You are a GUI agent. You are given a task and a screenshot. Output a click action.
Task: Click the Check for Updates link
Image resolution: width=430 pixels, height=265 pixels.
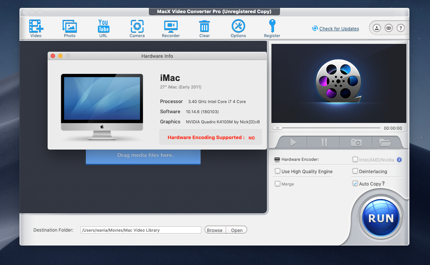pyautogui.click(x=339, y=29)
